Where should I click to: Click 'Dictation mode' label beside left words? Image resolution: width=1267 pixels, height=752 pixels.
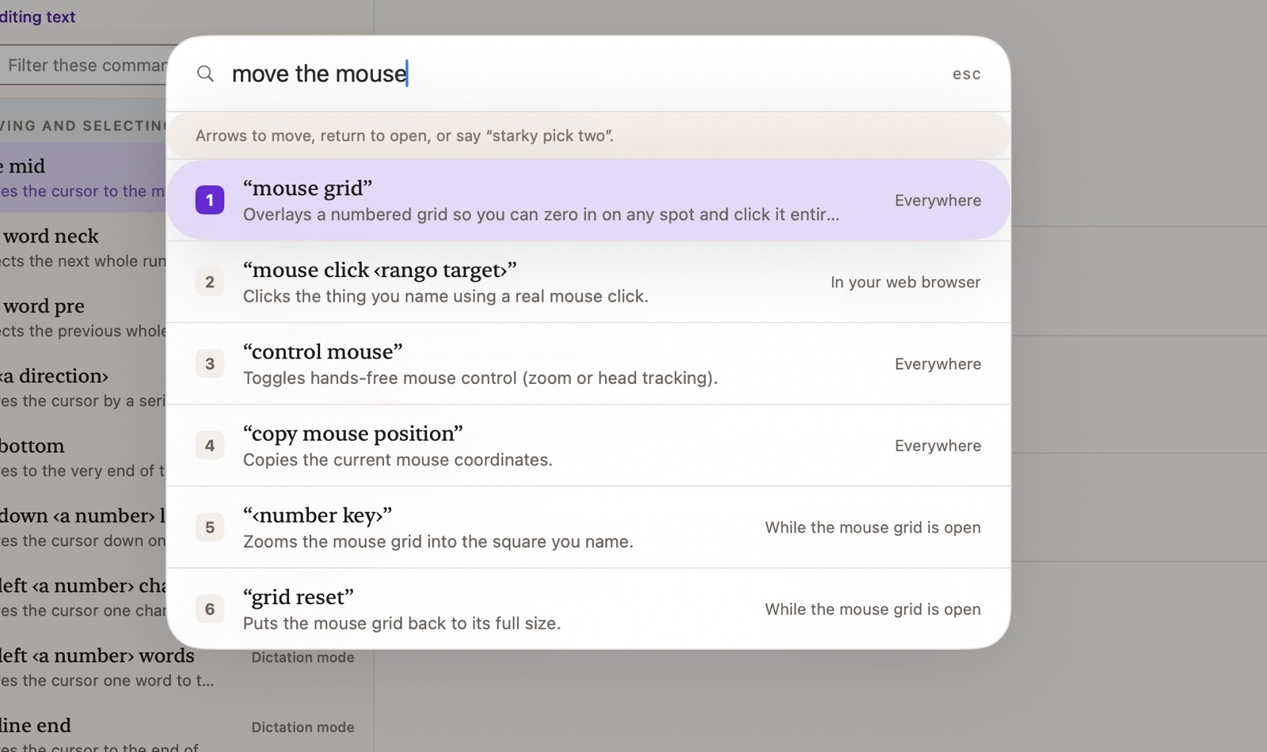[x=302, y=657]
